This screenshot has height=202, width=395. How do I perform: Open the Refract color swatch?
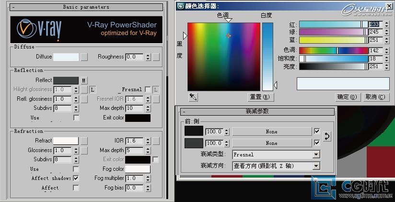(x=66, y=141)
